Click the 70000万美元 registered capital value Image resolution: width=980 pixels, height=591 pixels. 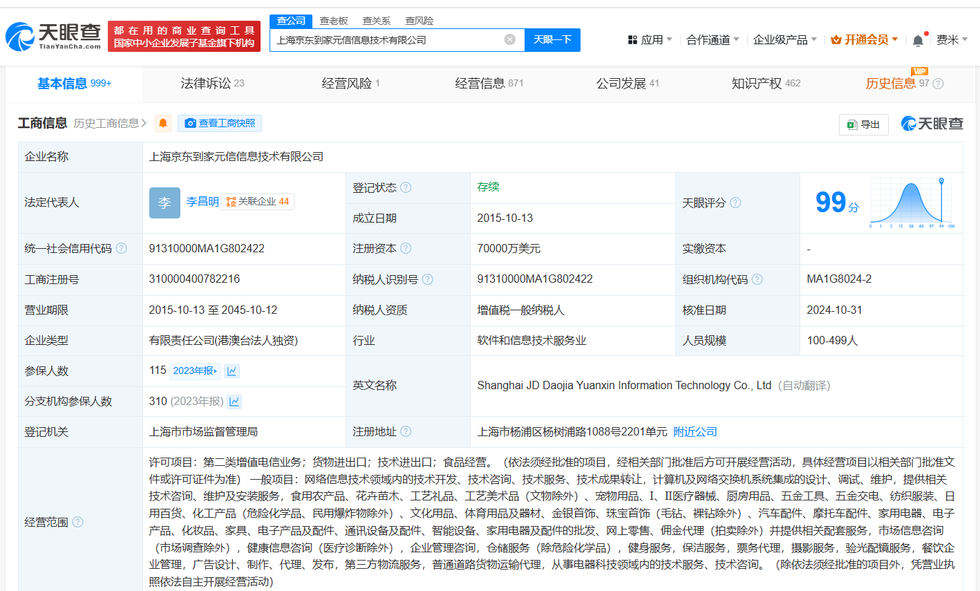(x=509, y=248)
